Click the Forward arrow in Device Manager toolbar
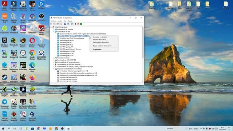This screenshot has width=233, height=131. point(54,24)
